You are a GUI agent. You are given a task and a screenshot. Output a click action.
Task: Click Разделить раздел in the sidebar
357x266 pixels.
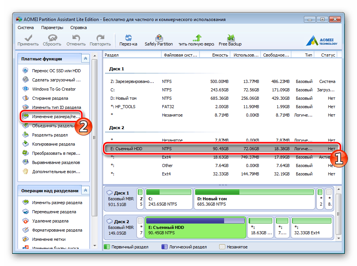coord(50,135)
